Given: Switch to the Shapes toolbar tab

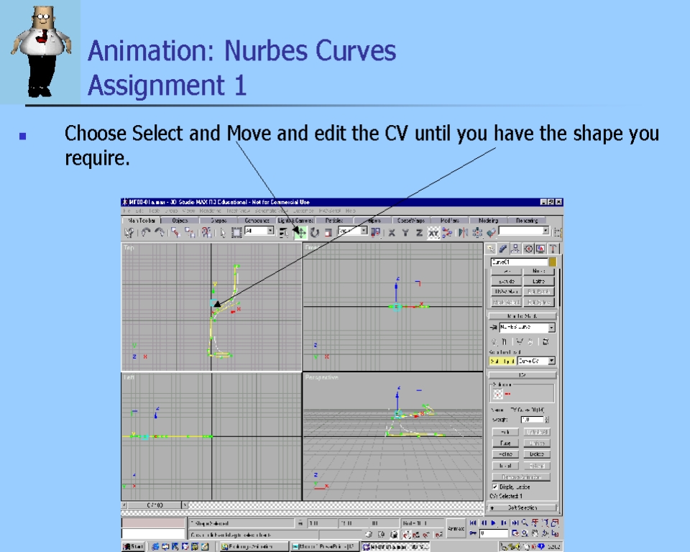Looking at the screenshot, I should tap(218, 221).
